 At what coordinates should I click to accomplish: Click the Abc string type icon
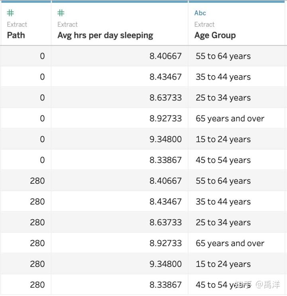(200, 13)
